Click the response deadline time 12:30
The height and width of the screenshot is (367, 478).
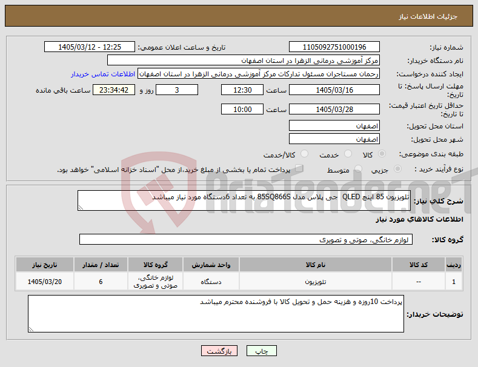point(242,90)
